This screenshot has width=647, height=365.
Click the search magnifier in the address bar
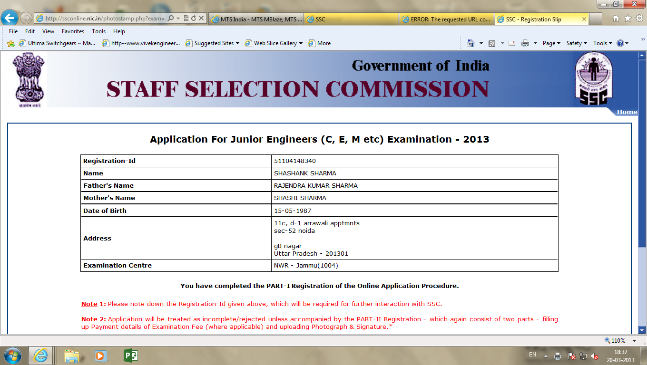coord(170,19)
